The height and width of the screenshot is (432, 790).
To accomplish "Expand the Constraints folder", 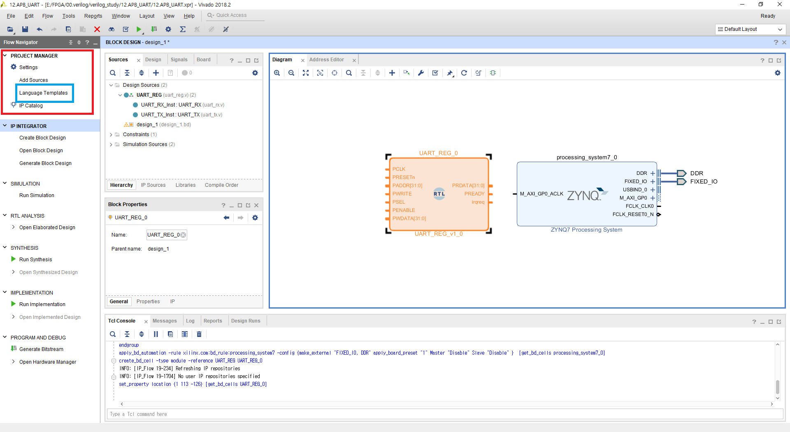I will pos(111,135).
